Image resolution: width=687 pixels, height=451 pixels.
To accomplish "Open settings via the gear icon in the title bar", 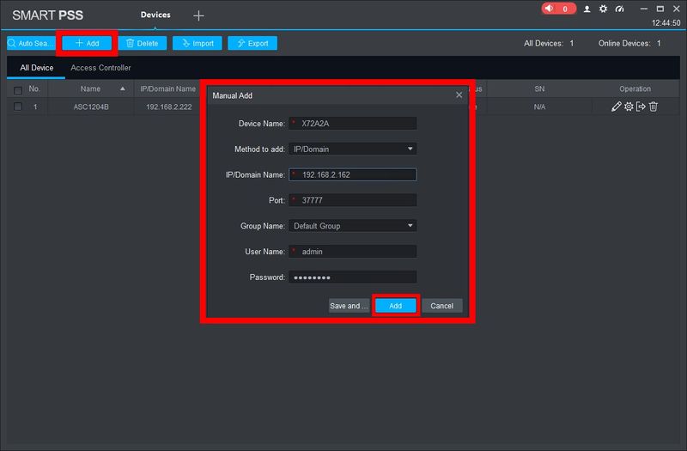I will coord(604,9).
